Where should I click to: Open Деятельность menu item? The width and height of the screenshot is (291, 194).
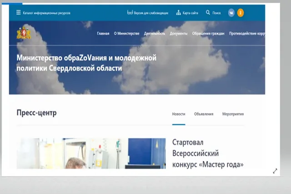pyautogui.click(x=155, y=33)
